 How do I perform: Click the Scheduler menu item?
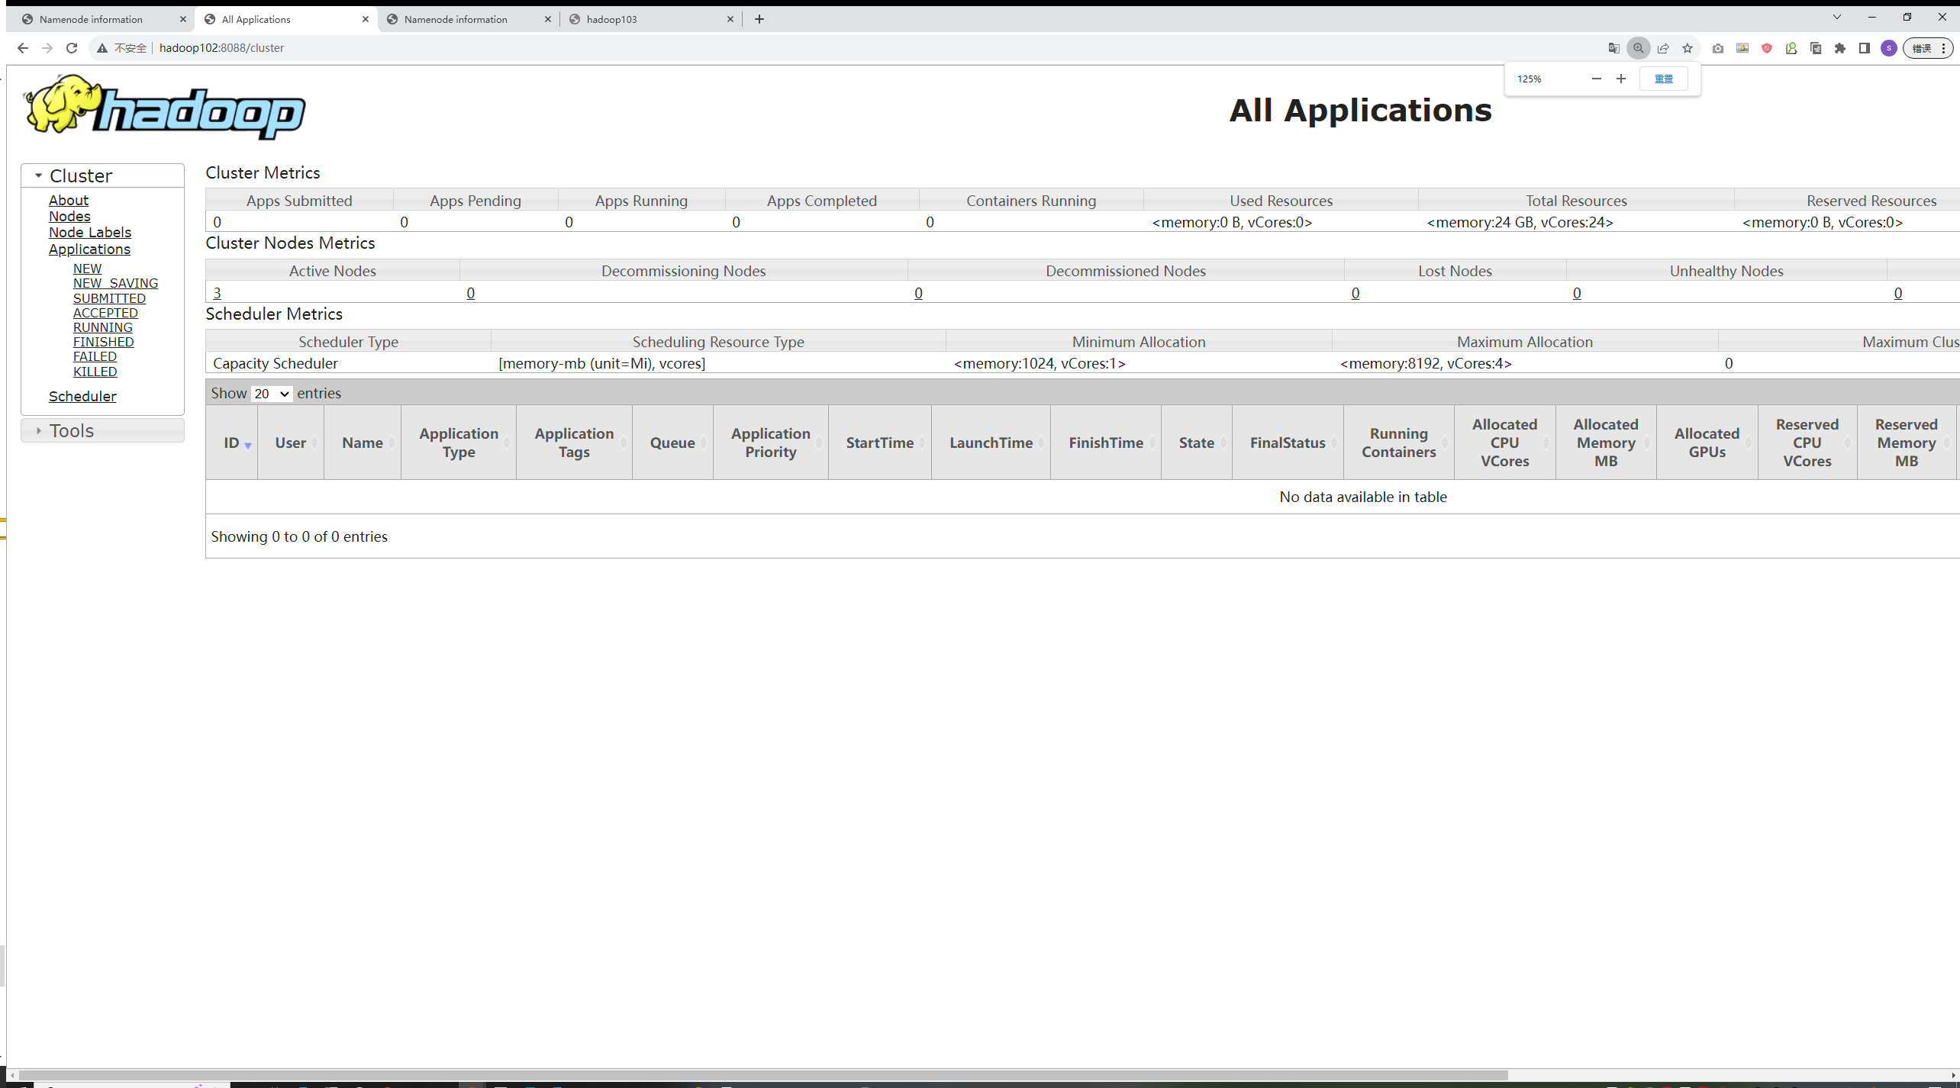click(82, 395)
